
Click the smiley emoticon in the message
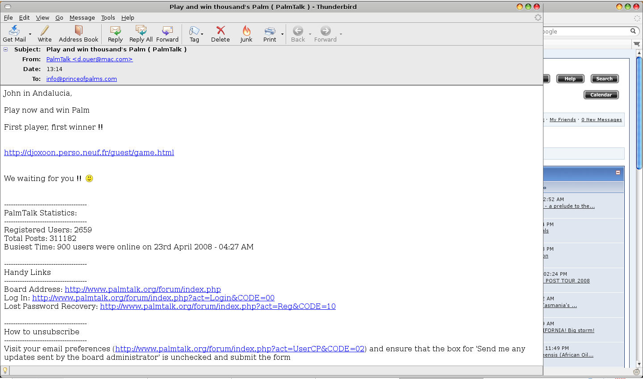coord(89,178)
